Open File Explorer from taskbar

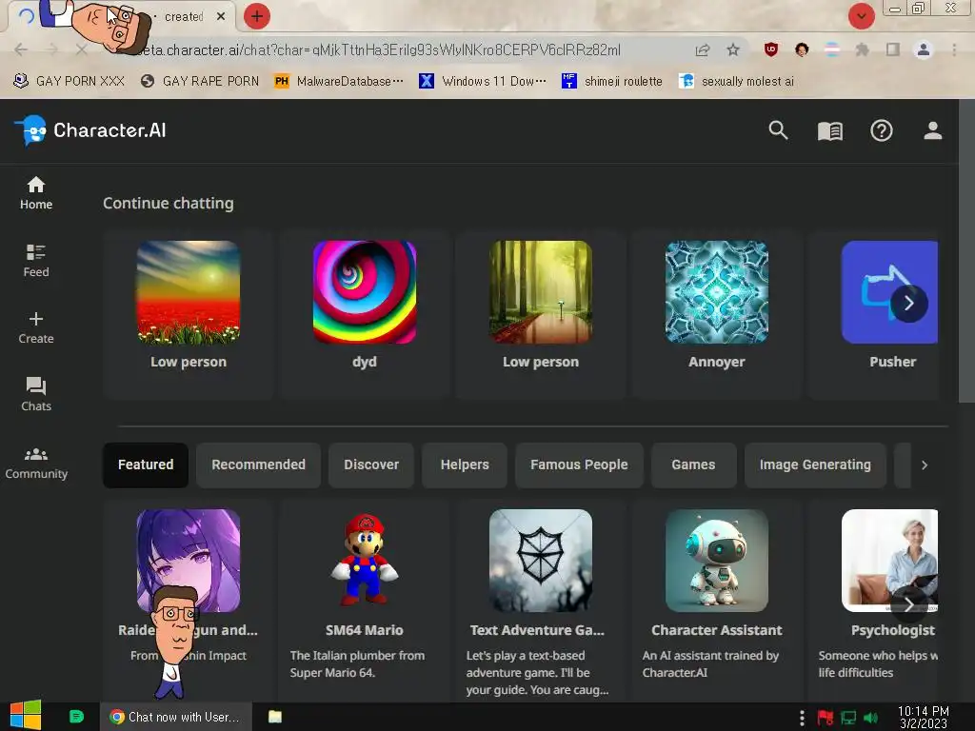(275, 717)
